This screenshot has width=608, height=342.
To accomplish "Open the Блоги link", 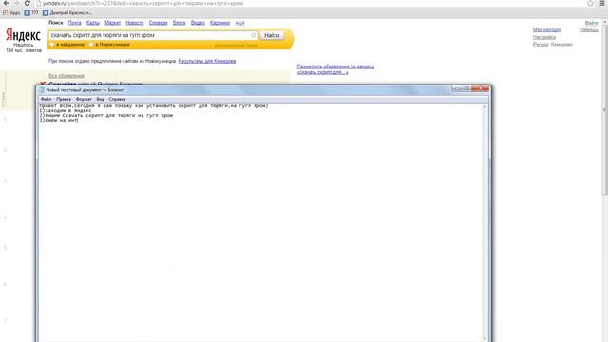I will pos(180,23).
